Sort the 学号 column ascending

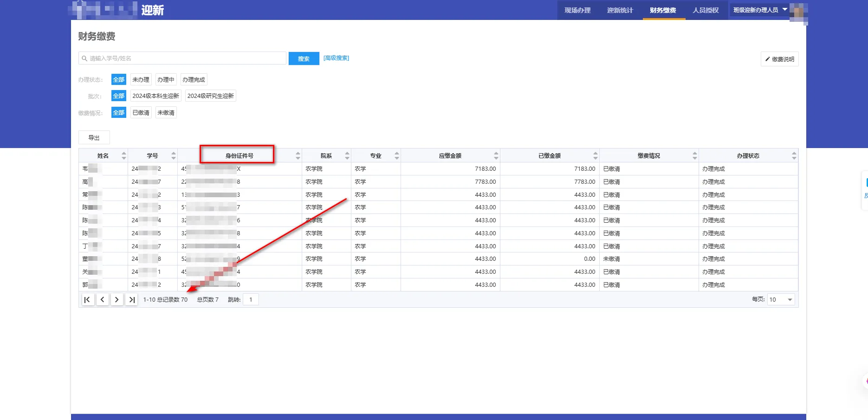click(x=174, y=153)
